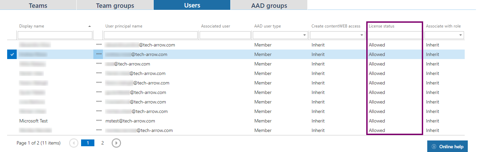Uncheck the selected user row checkbox

[x=12, y=54]
